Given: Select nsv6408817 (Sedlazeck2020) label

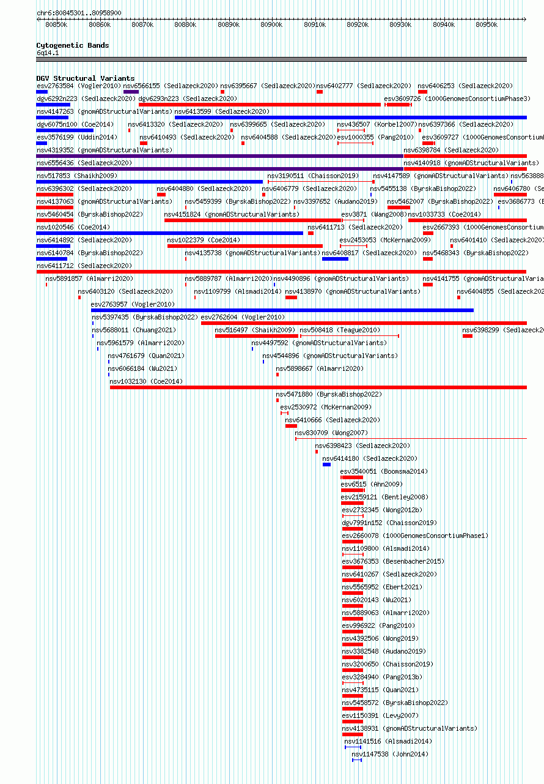Looking at the screenshot, I should pos(370,253).
